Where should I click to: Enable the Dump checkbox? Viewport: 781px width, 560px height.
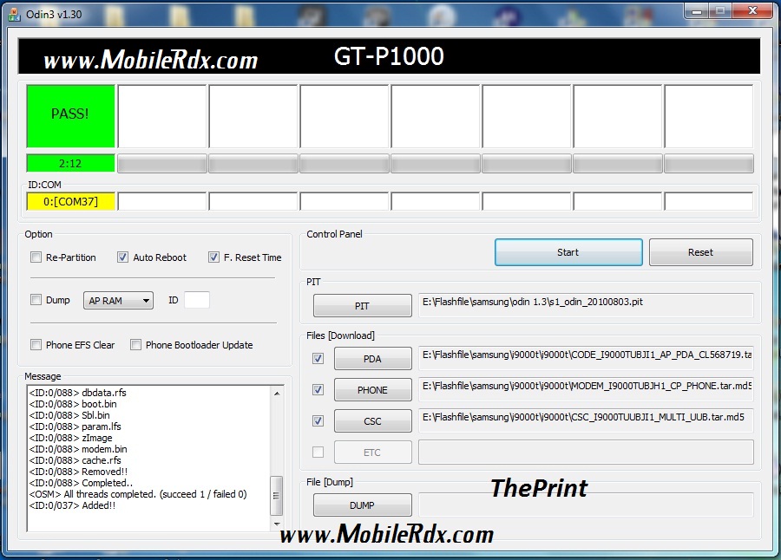click(36, 300)
